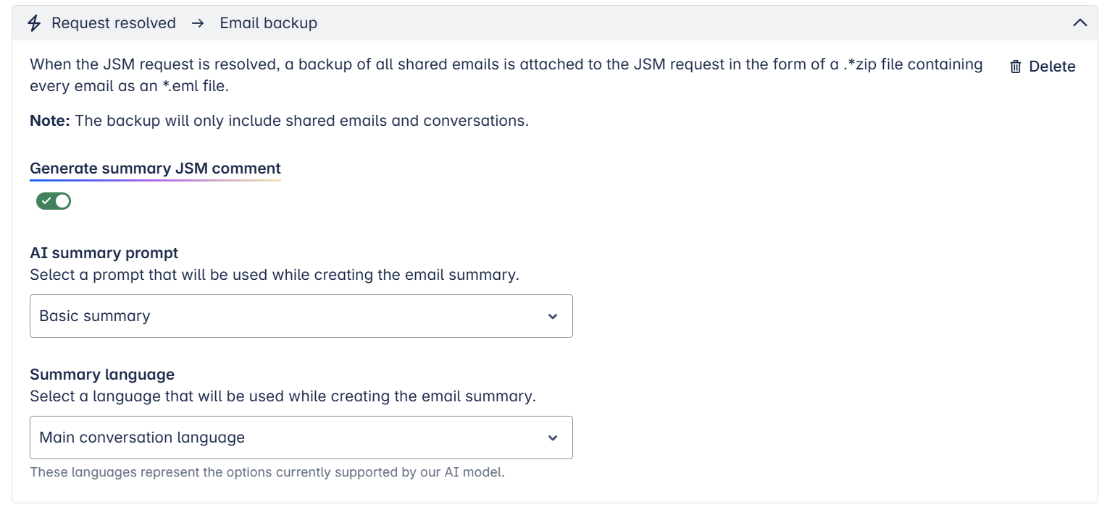1107x512 pixels.
Task: Click the bold Note: text
Action: click(50, 121)
